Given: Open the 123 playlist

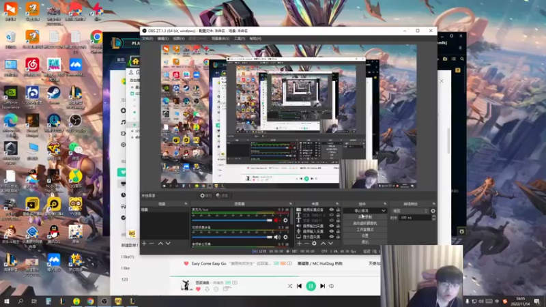Looking at the screenshot, I should tap(125, 280).
